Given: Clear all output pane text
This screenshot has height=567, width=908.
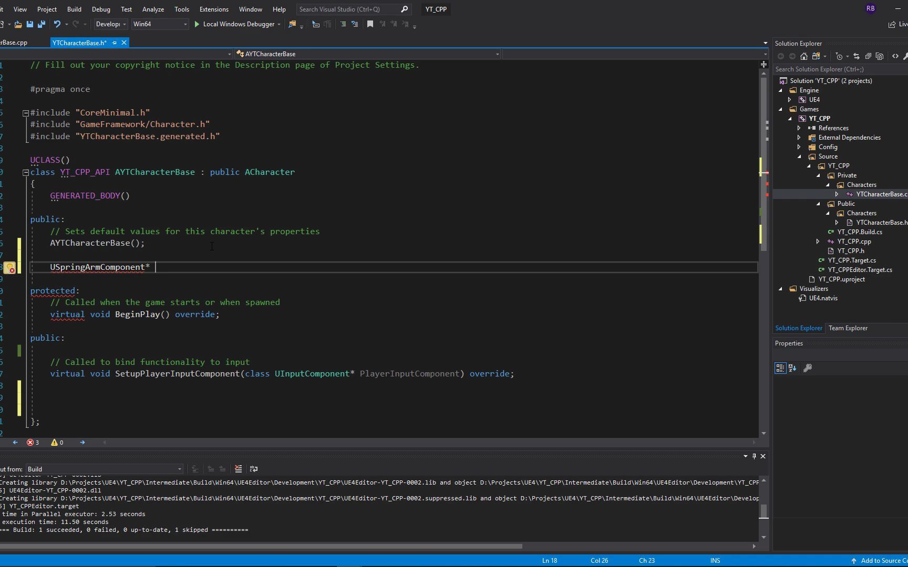Looking at the screenshot, I should coord(238,469).
